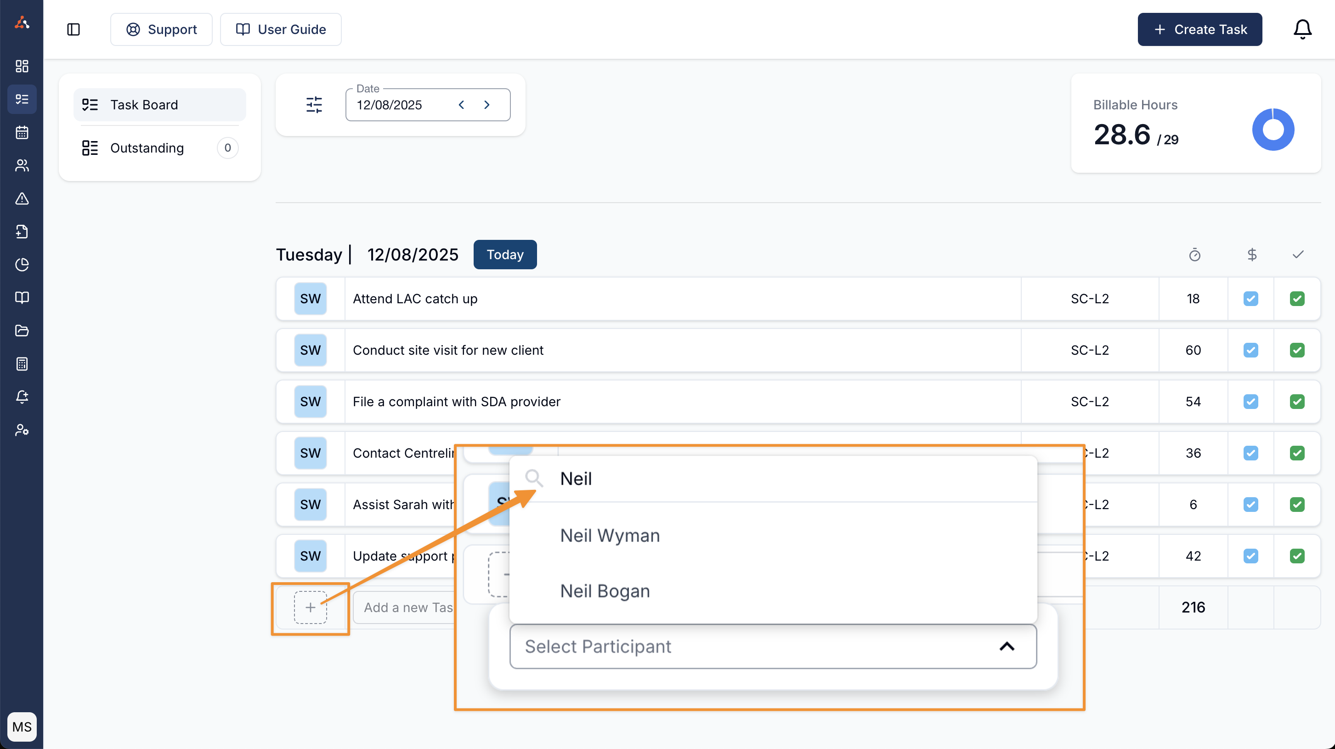Open the alert triangle icon in sidebar
Image resolution: width=1335 pixels, height=749 pixels.
[x=22, y=199]
